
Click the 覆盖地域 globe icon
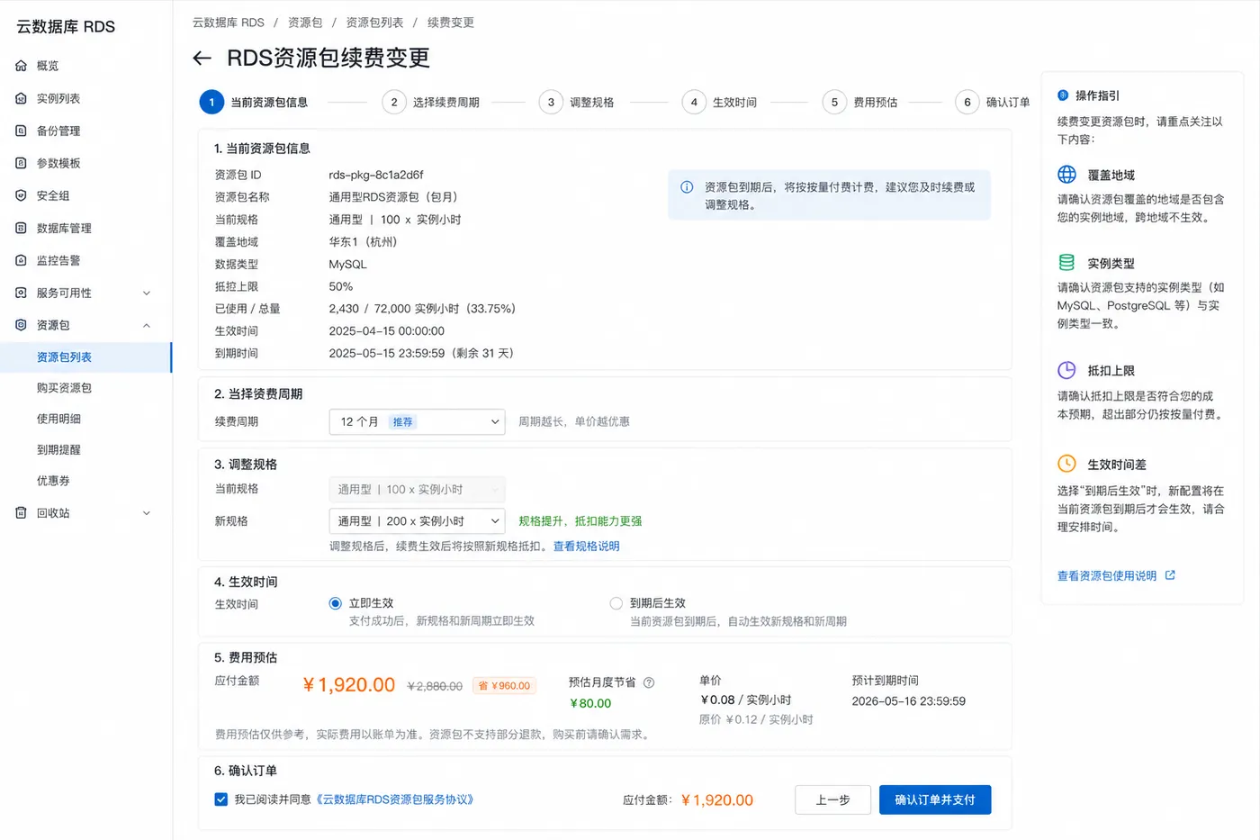click(1066, 175)
